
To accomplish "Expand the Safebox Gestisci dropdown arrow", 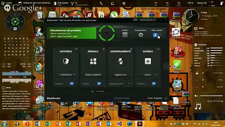I will click(x=156, y=75).
